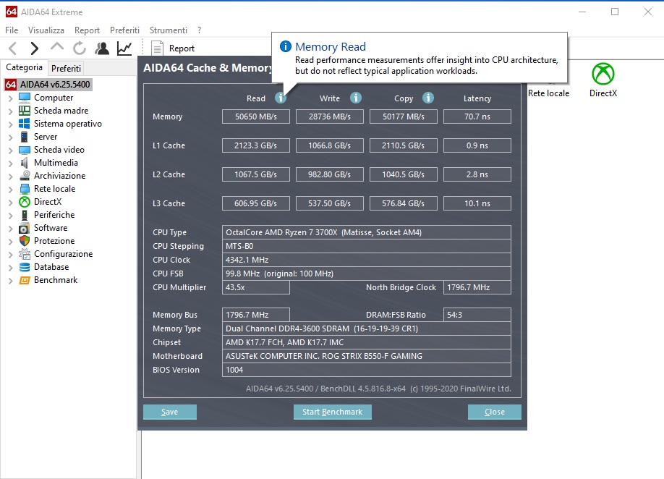The image size is (664, 479).
Task: Select the Rete locale network tree icon
Action: pos(25,189)
